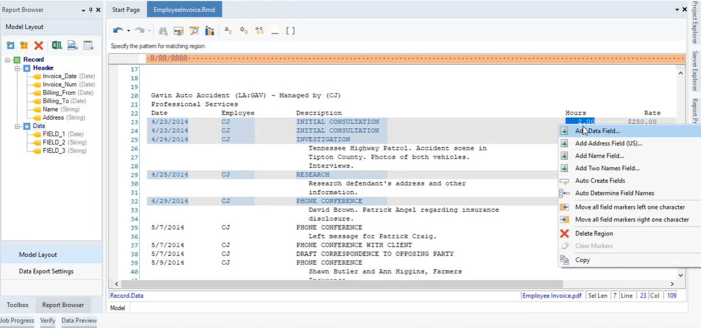Screen dimensions: 701x328
Task: Open the Data Export Settings panel
Action: 46,272
